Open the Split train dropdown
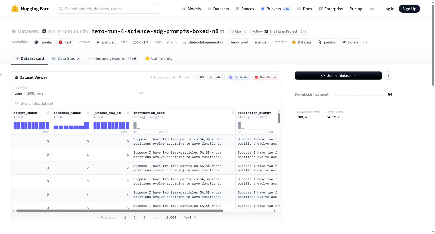The image size is (435, 234). click(x=79, y=91)
